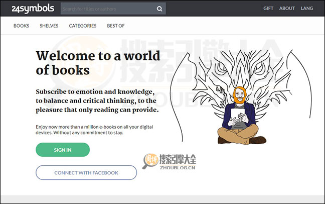
Task: Select the BEST OF tab
Action: [x=116, y=26]
